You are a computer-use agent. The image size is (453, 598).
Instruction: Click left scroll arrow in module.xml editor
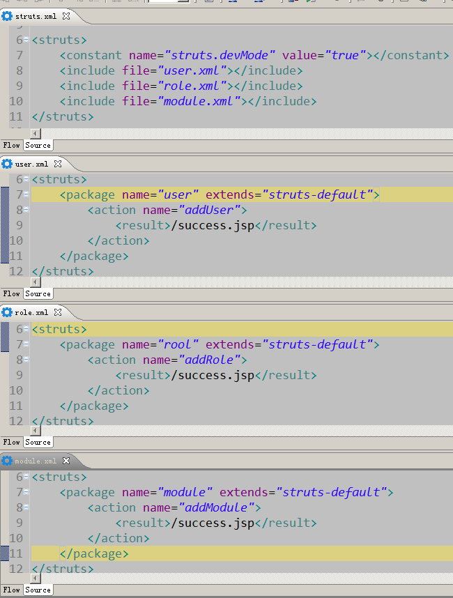coord(36,578)
